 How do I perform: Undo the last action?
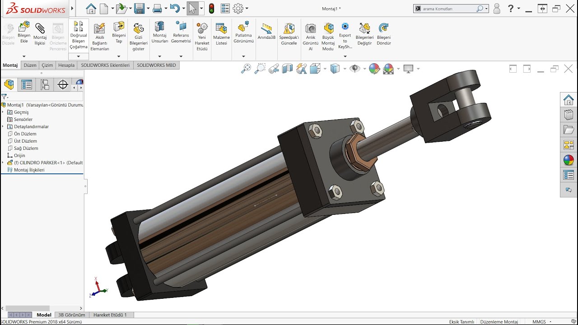point(175,8)
